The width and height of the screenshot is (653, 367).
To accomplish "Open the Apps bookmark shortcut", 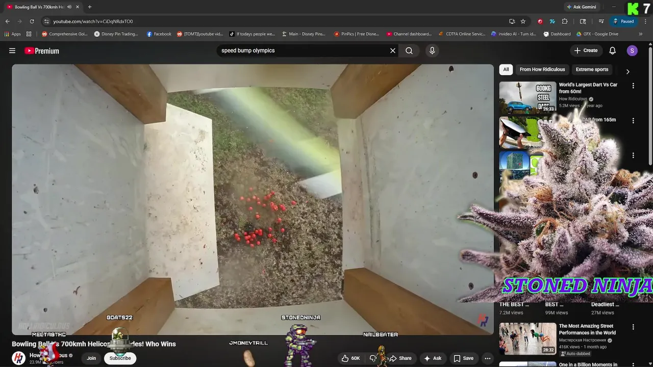I will (12, 34).
